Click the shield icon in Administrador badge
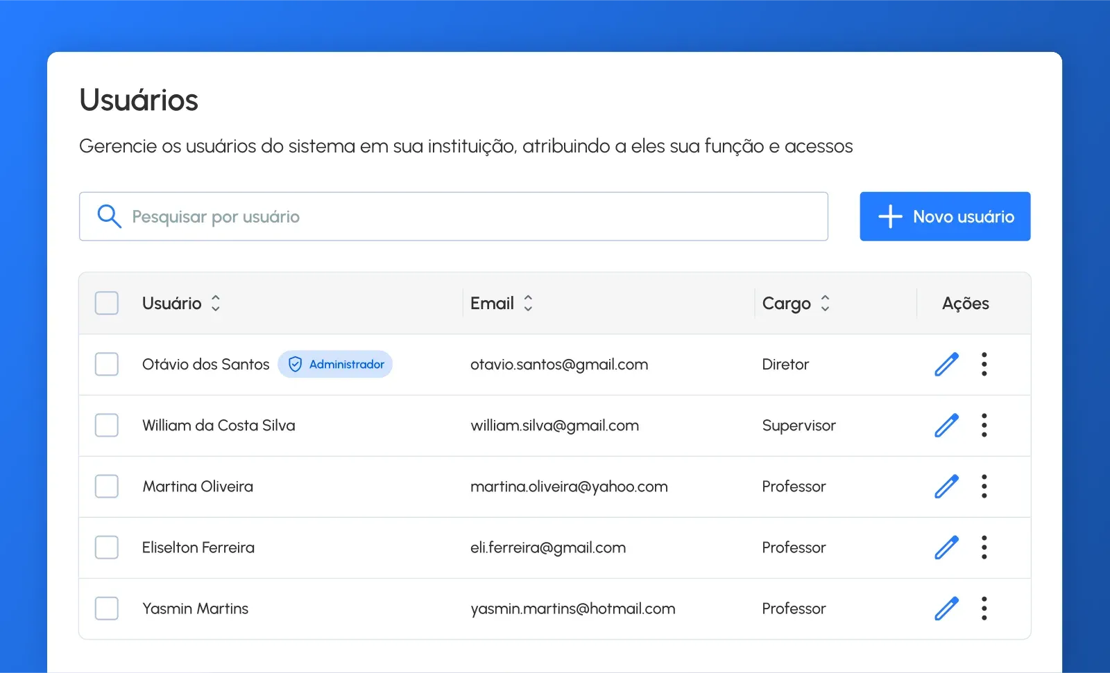 295,364
